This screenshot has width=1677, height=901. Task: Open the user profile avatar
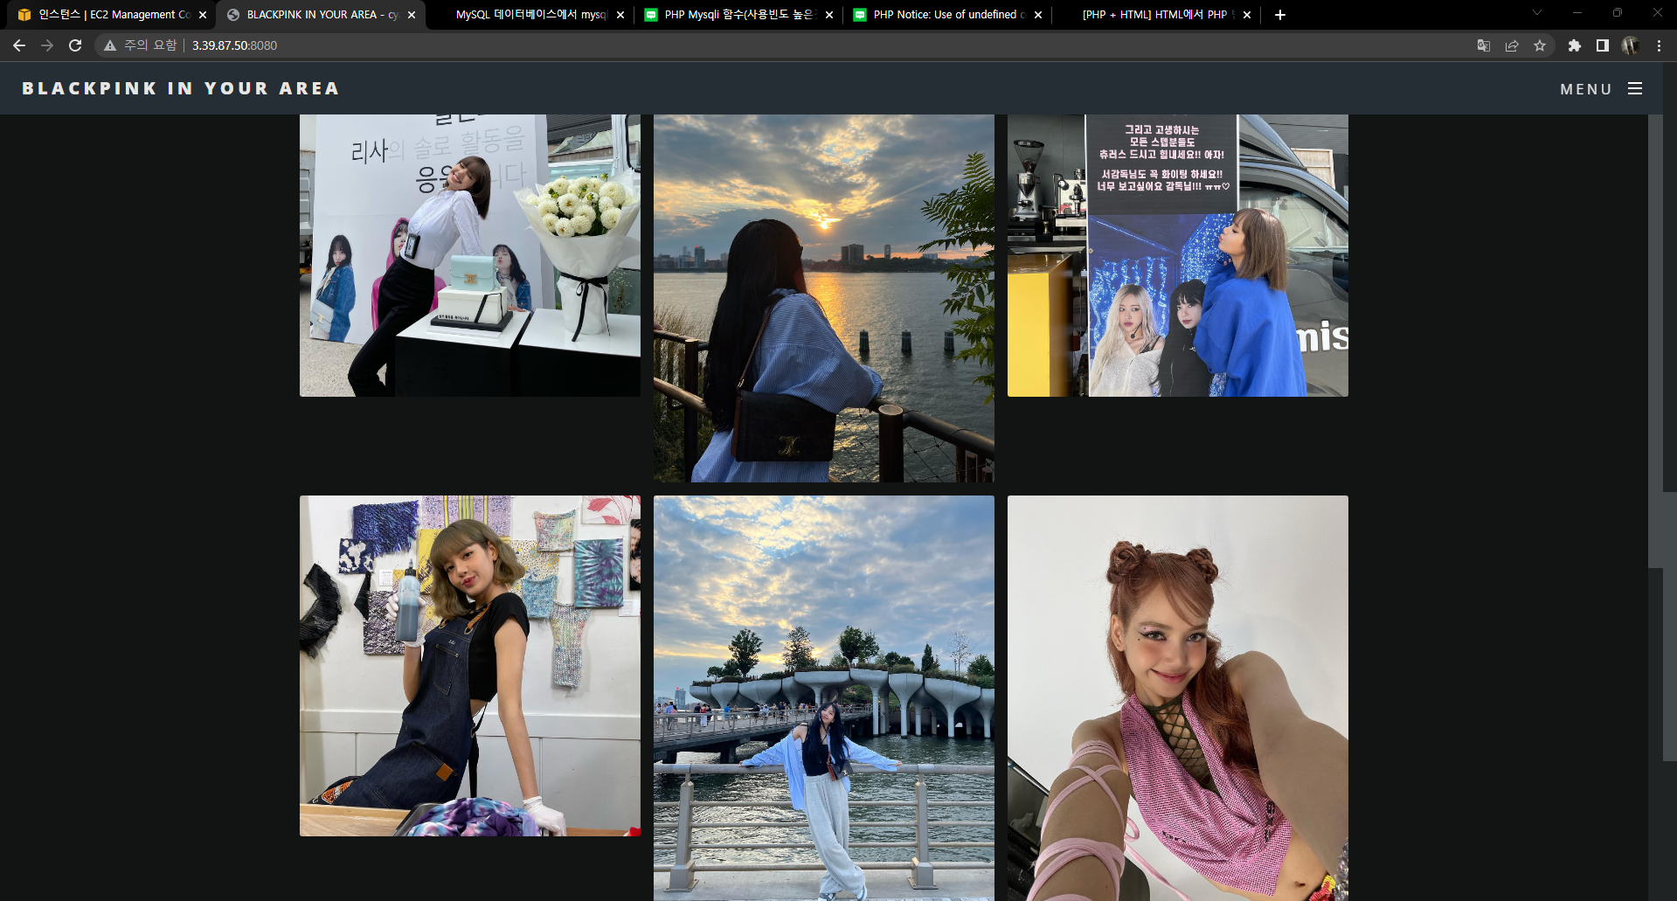1630,45
